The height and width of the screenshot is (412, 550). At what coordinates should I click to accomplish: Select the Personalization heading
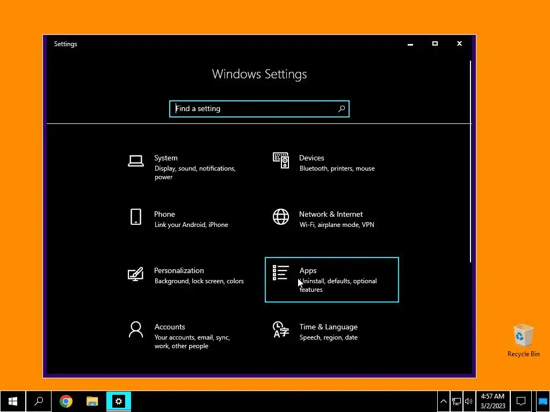[179, 270]
